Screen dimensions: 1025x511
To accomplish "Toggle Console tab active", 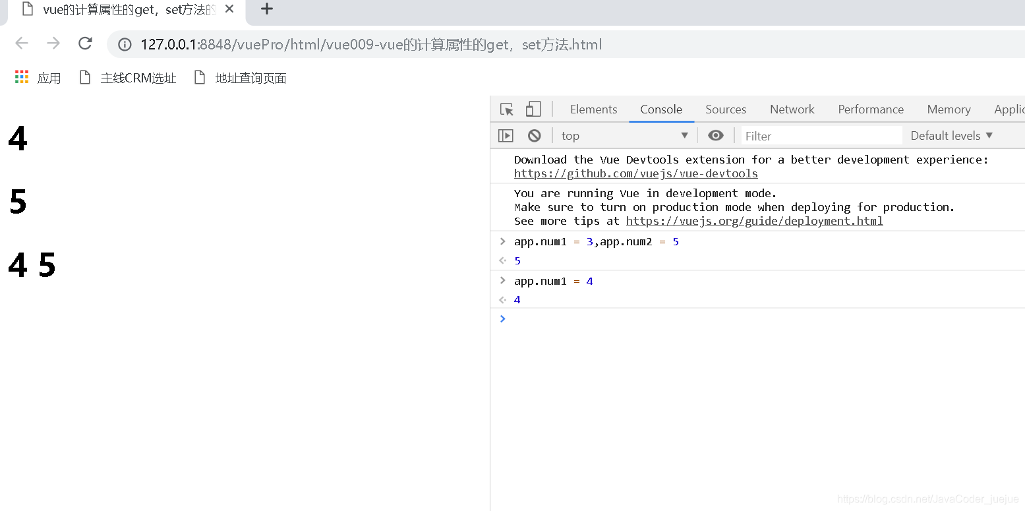I will tap(660, 109).
